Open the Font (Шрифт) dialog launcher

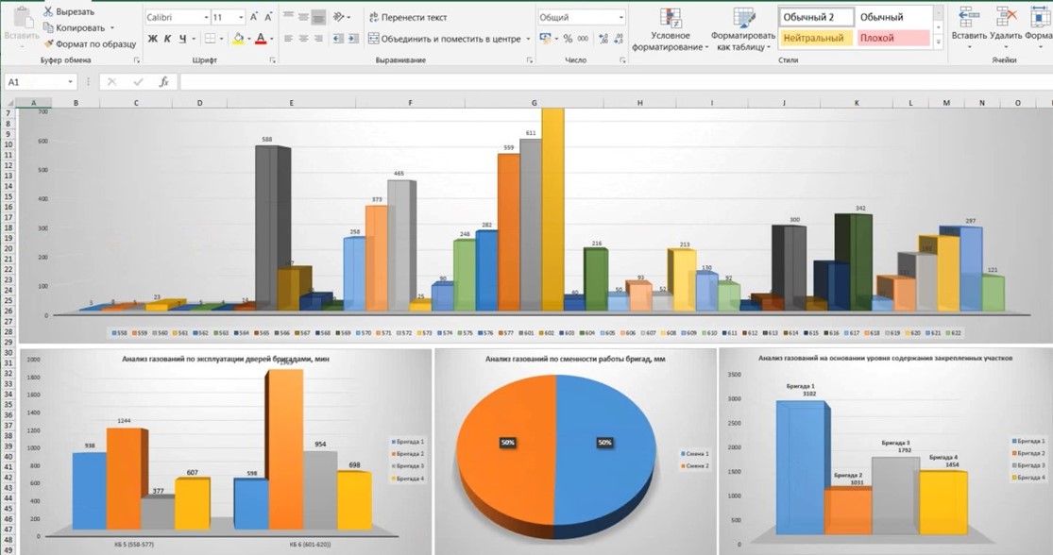click(273, 60)
